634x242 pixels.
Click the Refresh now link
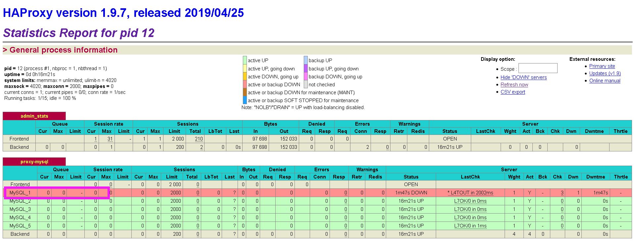click(x=514, y=85)
